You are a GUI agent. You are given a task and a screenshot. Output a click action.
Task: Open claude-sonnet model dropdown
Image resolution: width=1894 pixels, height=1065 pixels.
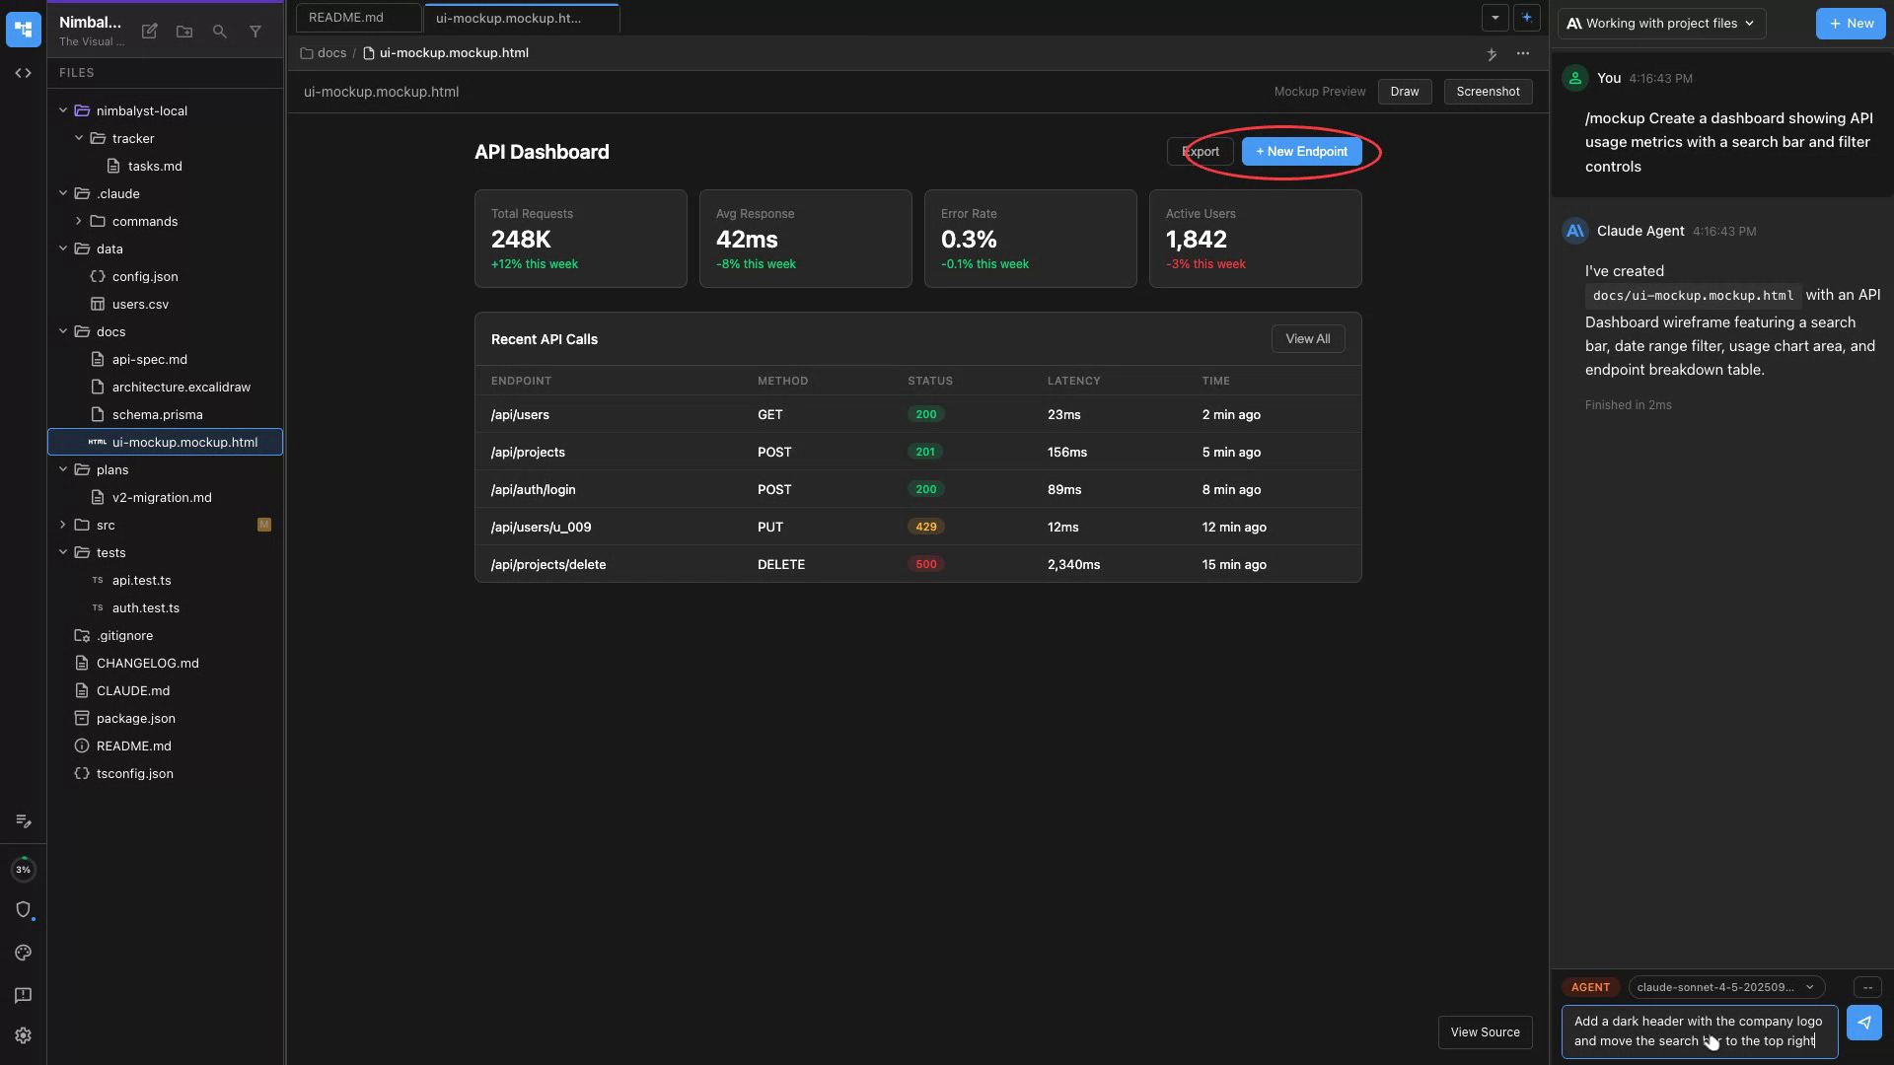[x=1724, y=987]
